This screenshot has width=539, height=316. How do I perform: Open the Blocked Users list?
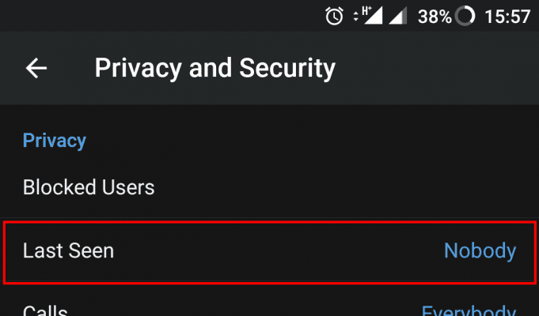269,187
